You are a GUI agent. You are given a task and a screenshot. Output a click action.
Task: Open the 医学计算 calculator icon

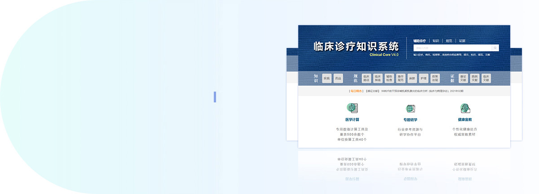pyautogui.click(x=352, y=108)
